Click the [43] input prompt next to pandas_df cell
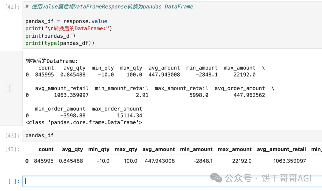This screenshot has height=191, width=322. pos(12,135)
